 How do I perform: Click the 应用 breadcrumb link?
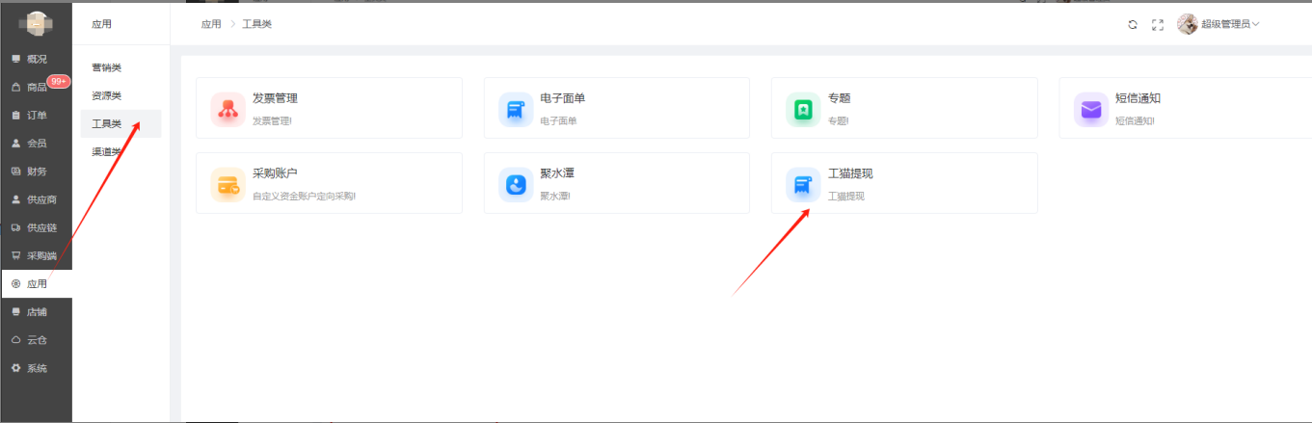(210, 24)
